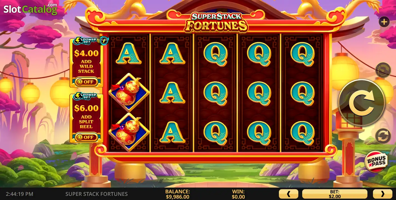Open Power Bet info icon

point(104,41)
